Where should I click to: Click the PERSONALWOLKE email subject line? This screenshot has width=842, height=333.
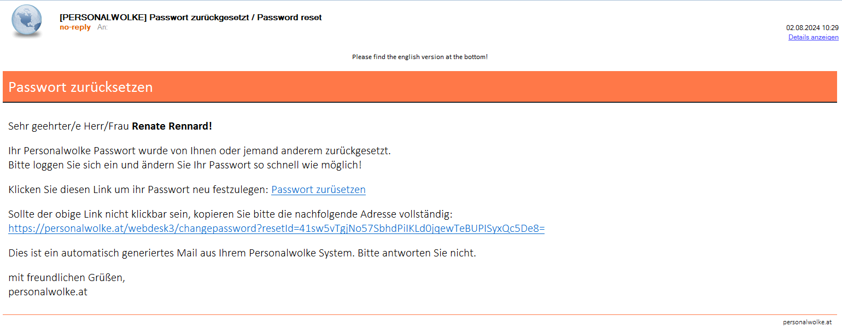pos(190,17)
